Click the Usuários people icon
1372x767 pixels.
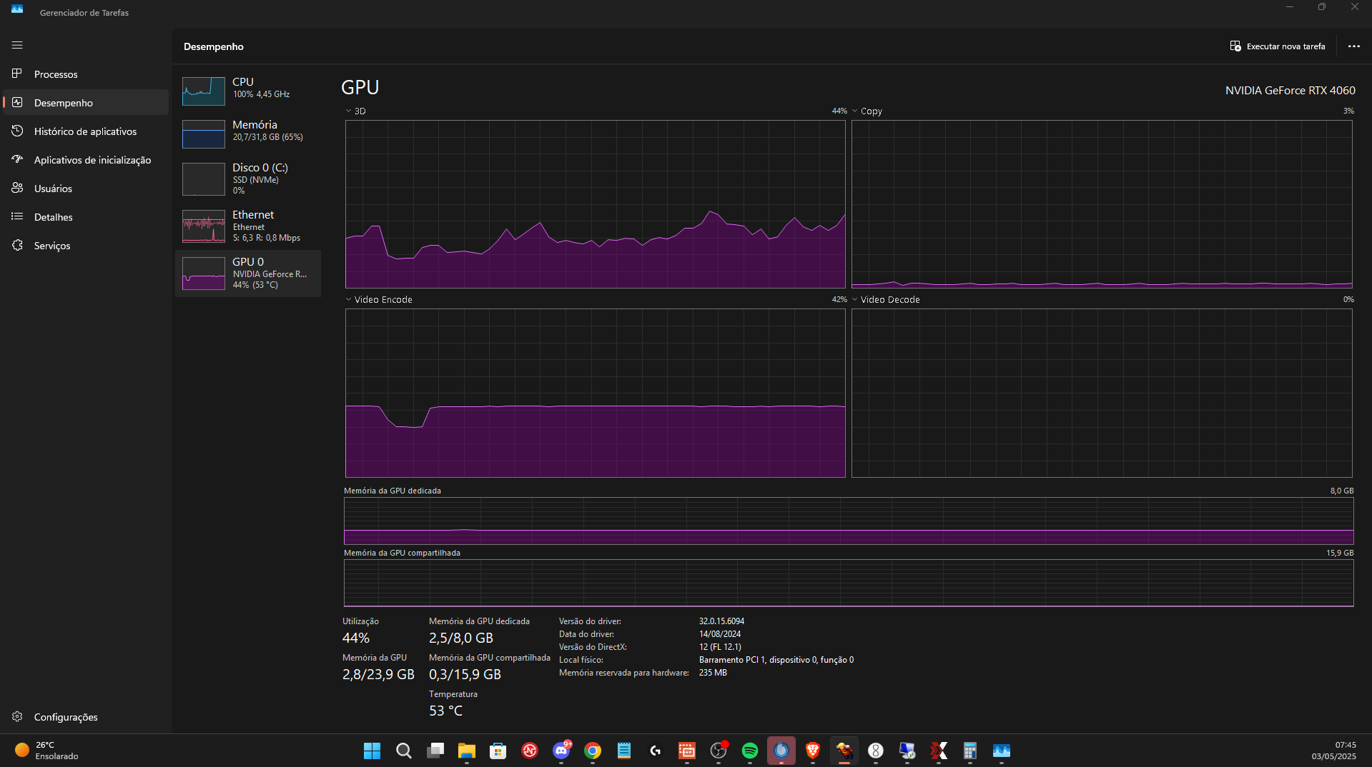[17, 188]
